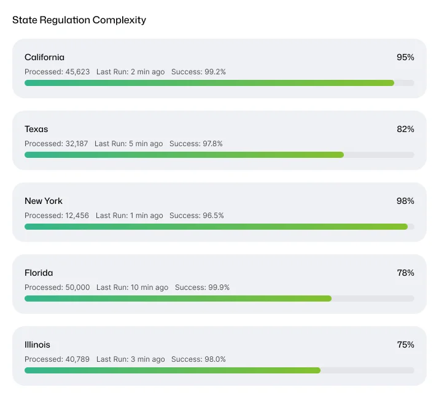Click New York's 98% complexity value

405,201
